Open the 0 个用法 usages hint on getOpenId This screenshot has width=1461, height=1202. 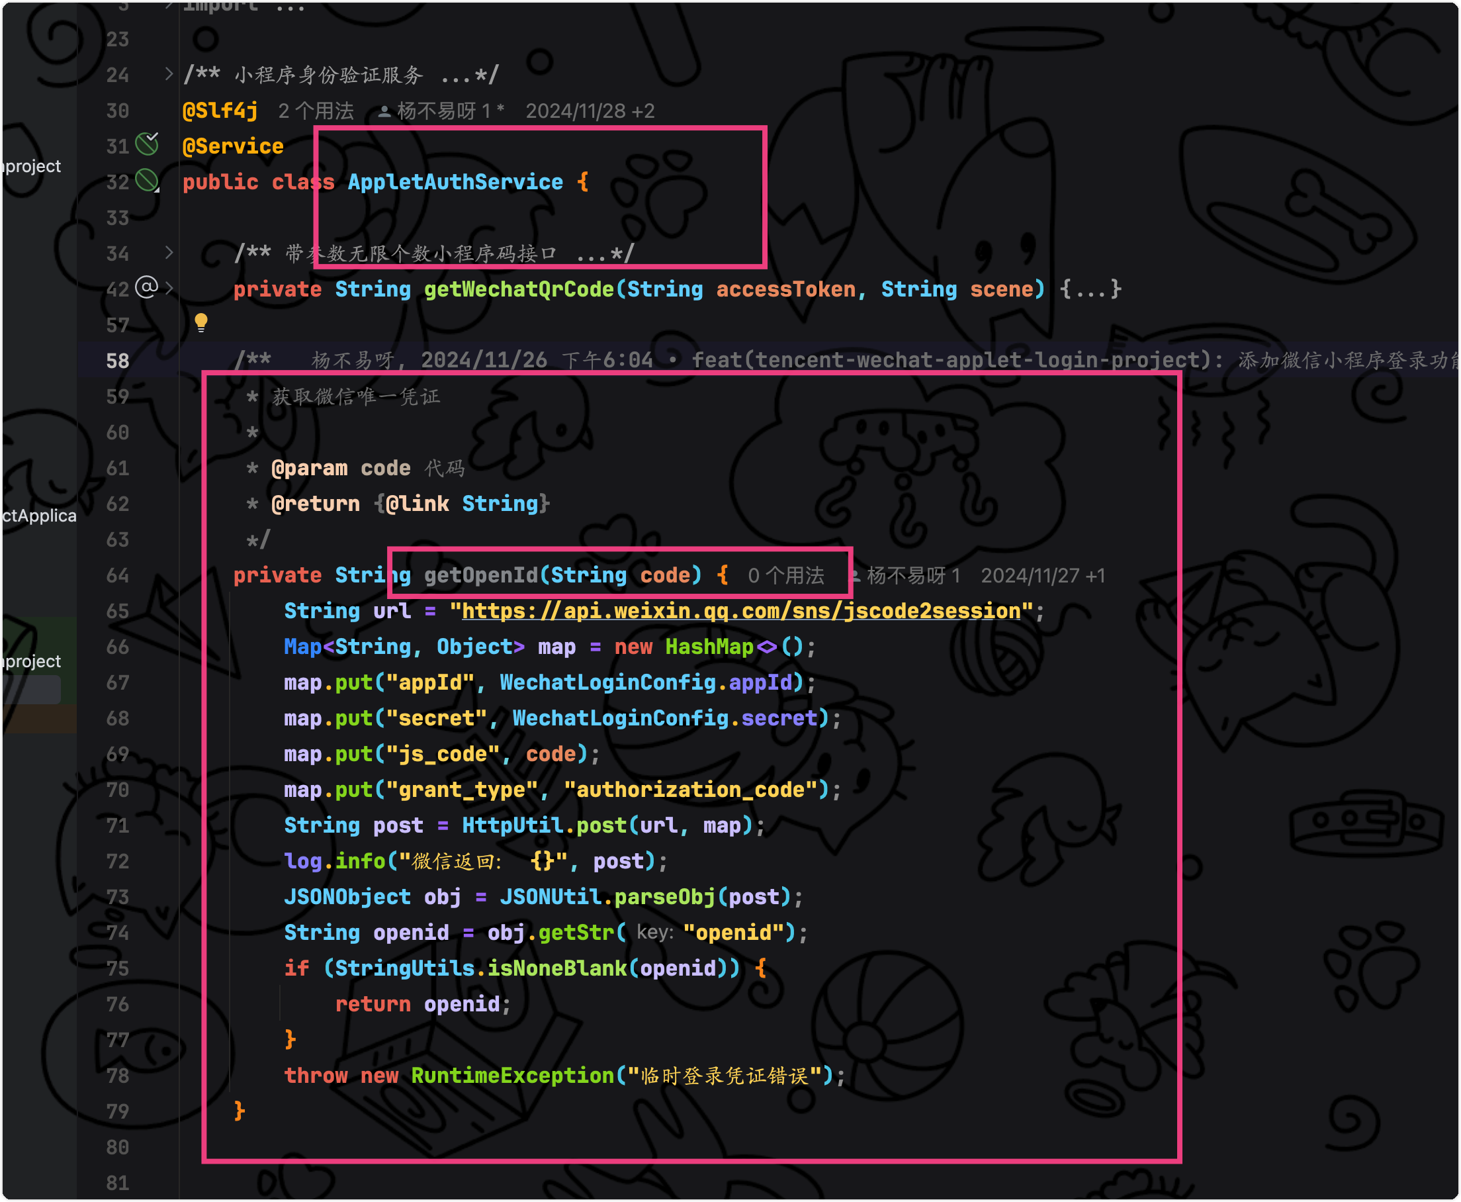coord(785,575)
